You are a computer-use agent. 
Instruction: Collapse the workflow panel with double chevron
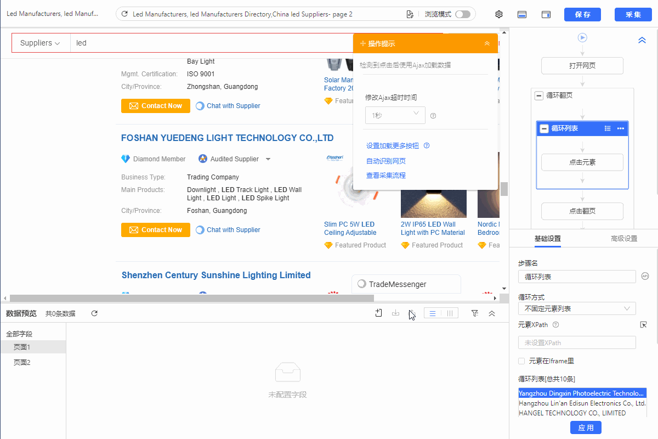pyautogui.click(x=642, y=40)
